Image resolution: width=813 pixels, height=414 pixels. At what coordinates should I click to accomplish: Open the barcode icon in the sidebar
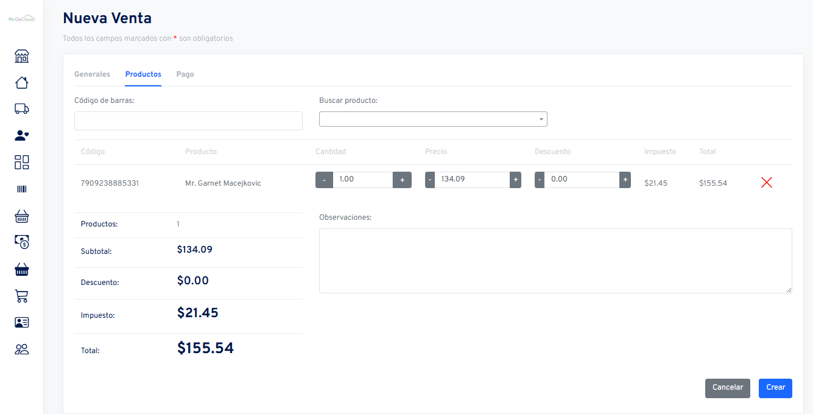(22, 189)
